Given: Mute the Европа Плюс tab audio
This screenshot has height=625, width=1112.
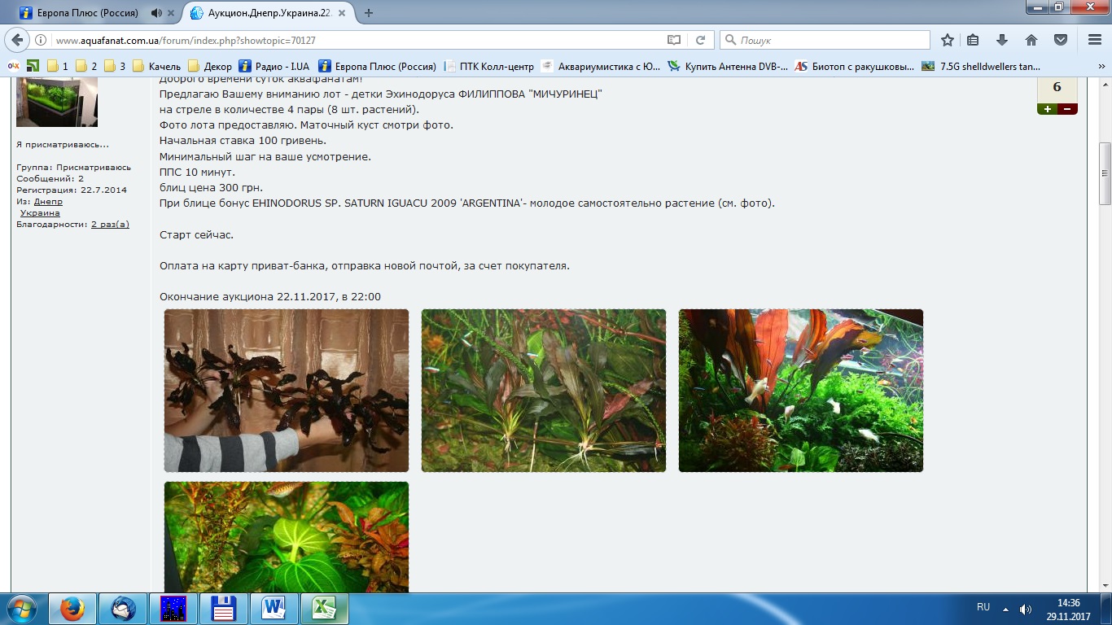Looking at the screenshot, I should (156, 13).
